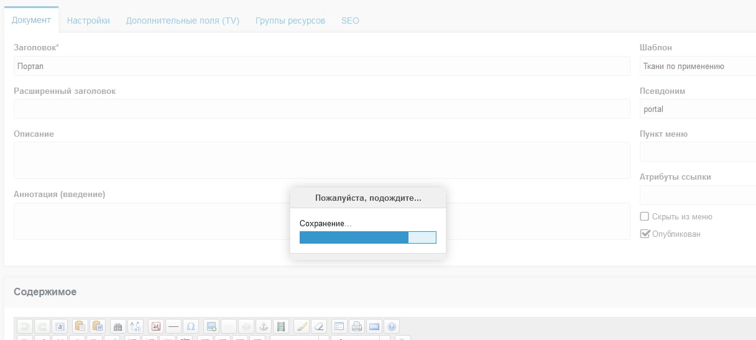The width and height of the screenshot is (756, 340).
Task: Click the 'Пункт меню' input field
Action: pos(698,152)
